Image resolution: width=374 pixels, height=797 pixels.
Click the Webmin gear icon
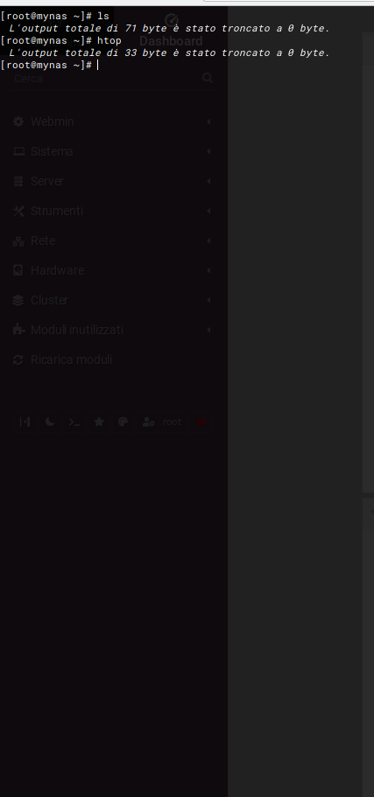18,122
